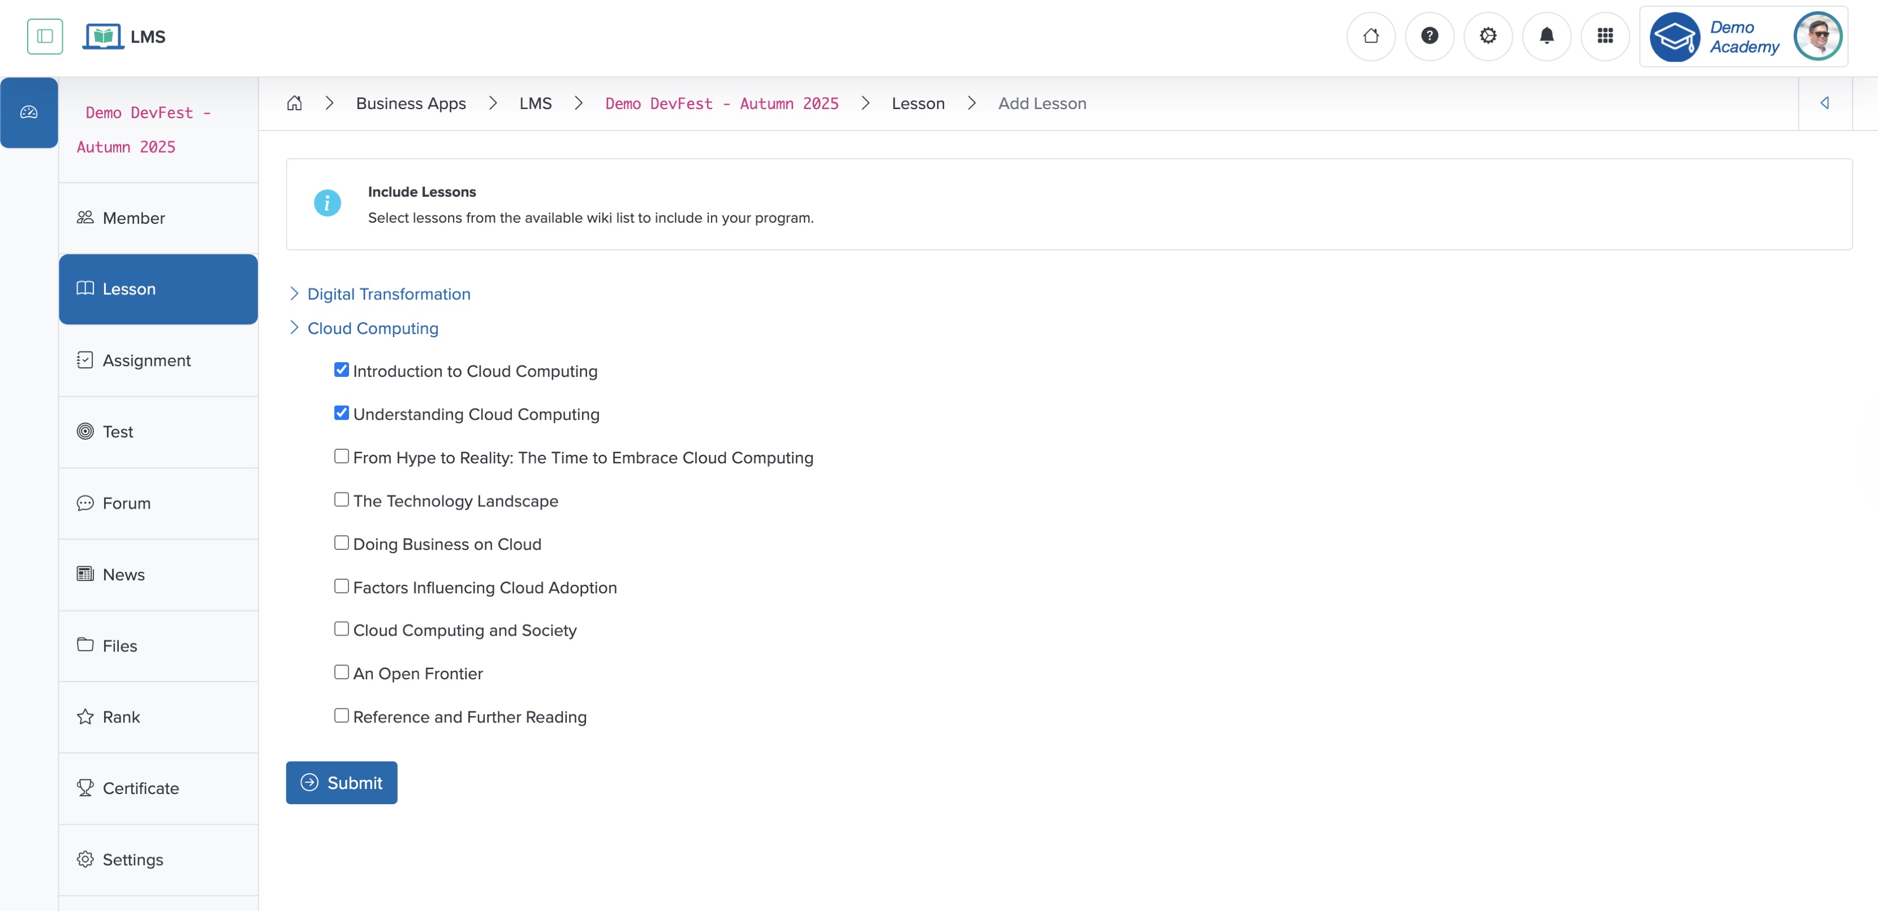Collapse the Cloud Computing lesson list
1878x911 pixels.
coord(295,328)
